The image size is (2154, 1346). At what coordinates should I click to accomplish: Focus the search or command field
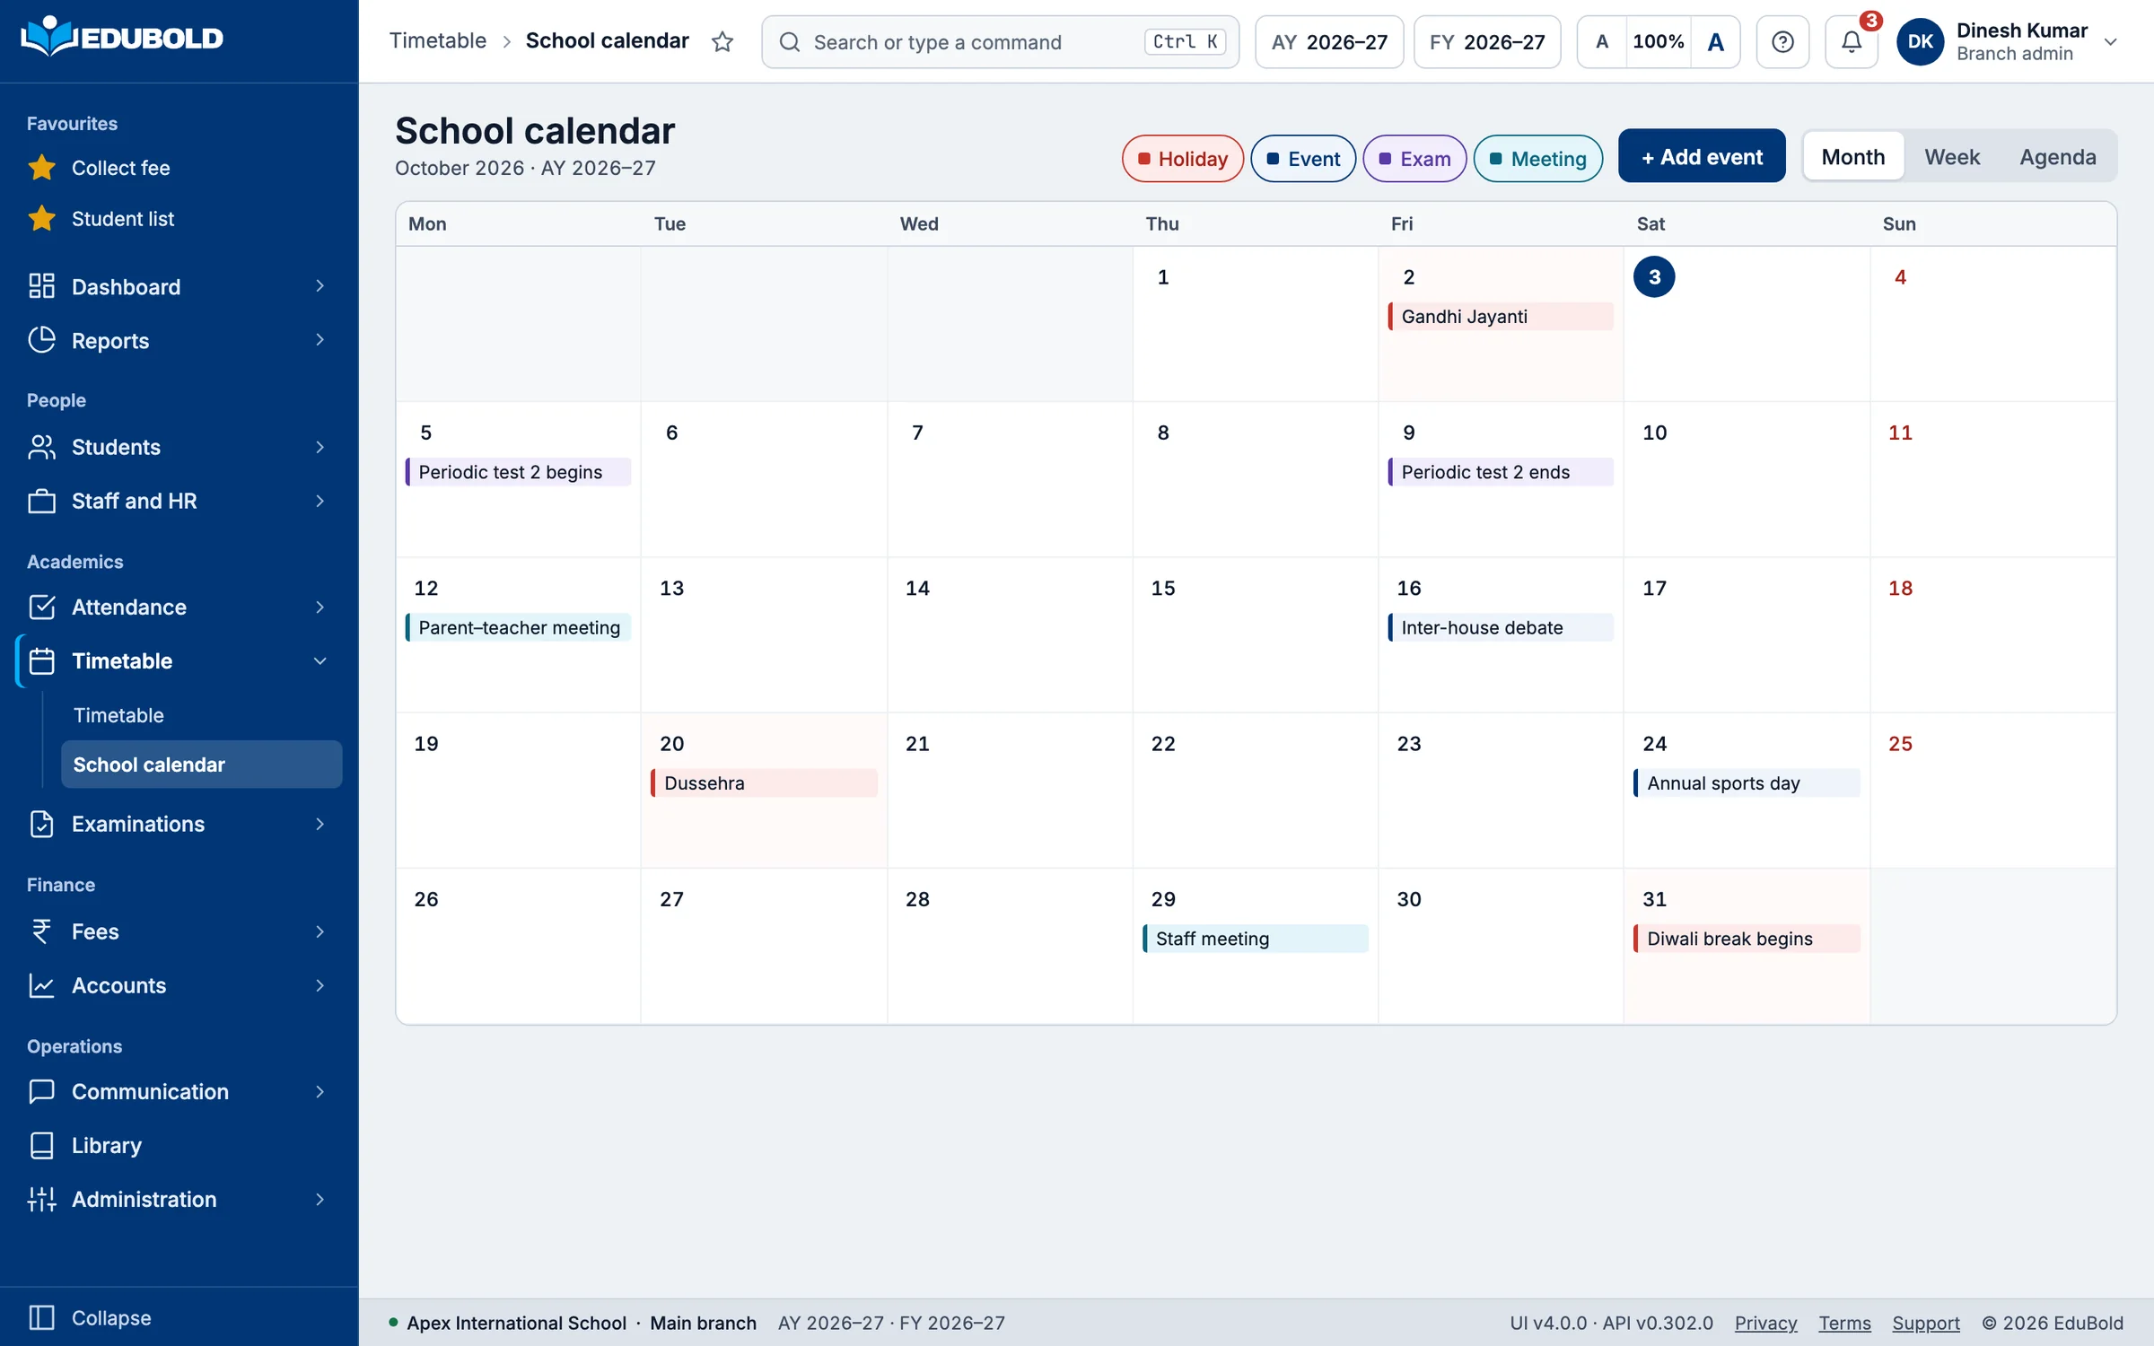pos(1000,42)
